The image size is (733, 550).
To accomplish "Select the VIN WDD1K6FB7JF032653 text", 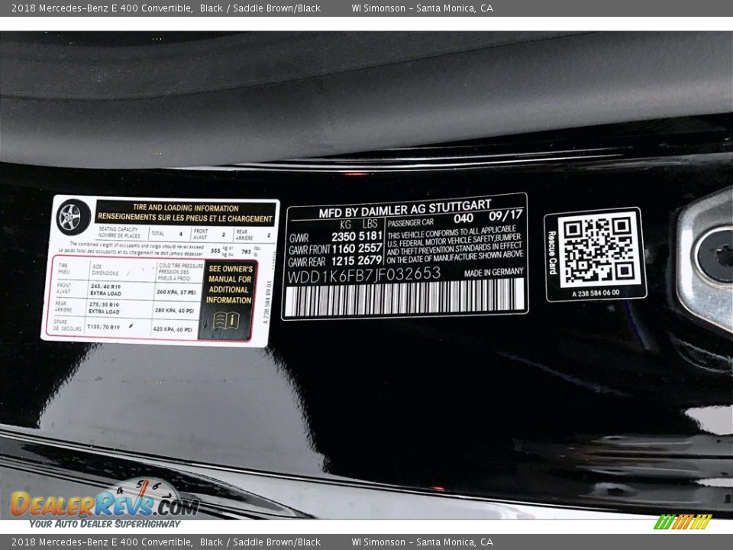I will pos(363,276).
